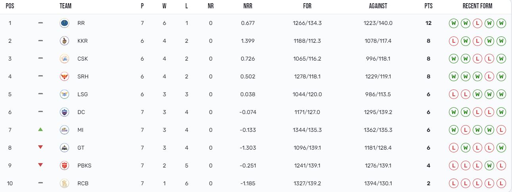This screenshot has width=512, height=192.
Task: Click RR's red L recent form badge
Action: point(477,23)
